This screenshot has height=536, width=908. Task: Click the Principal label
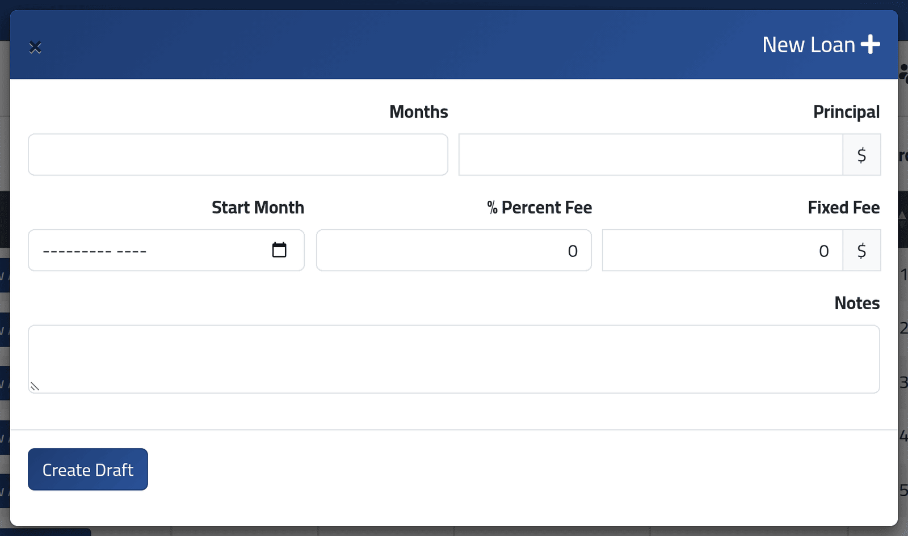click(x=846, y=112)
